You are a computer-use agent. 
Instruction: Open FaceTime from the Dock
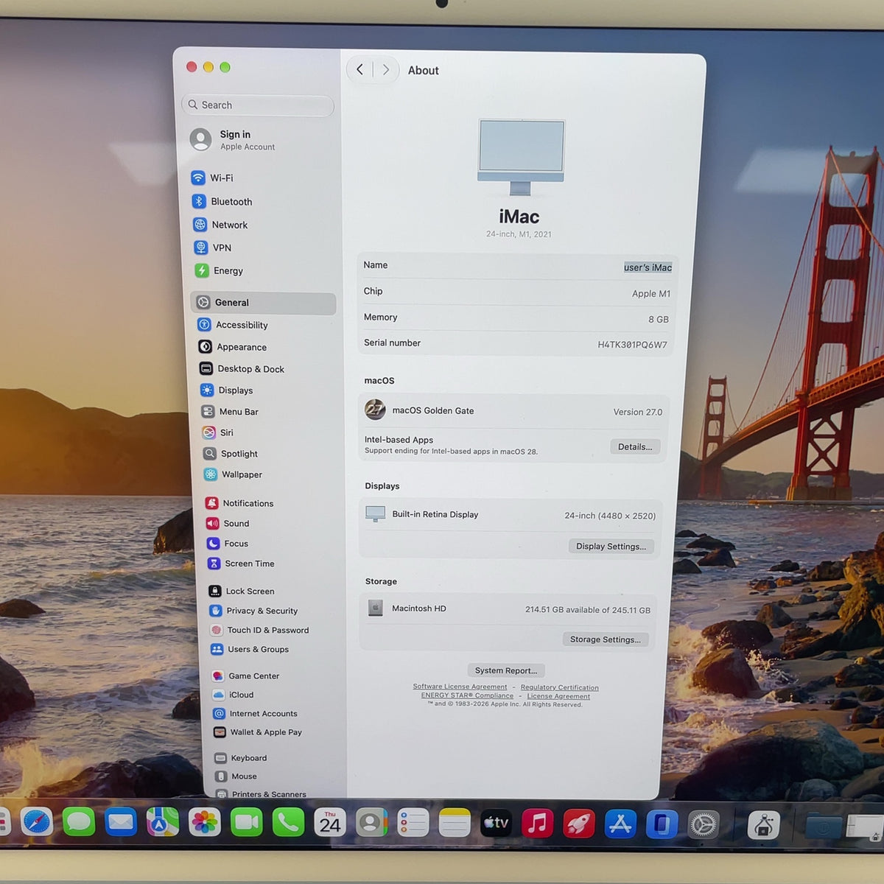(x=246, y=823)
